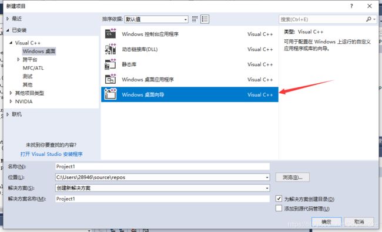
Task: Select the Windows 桌面应用程序 template icon
Action: [x=110, y=79]
